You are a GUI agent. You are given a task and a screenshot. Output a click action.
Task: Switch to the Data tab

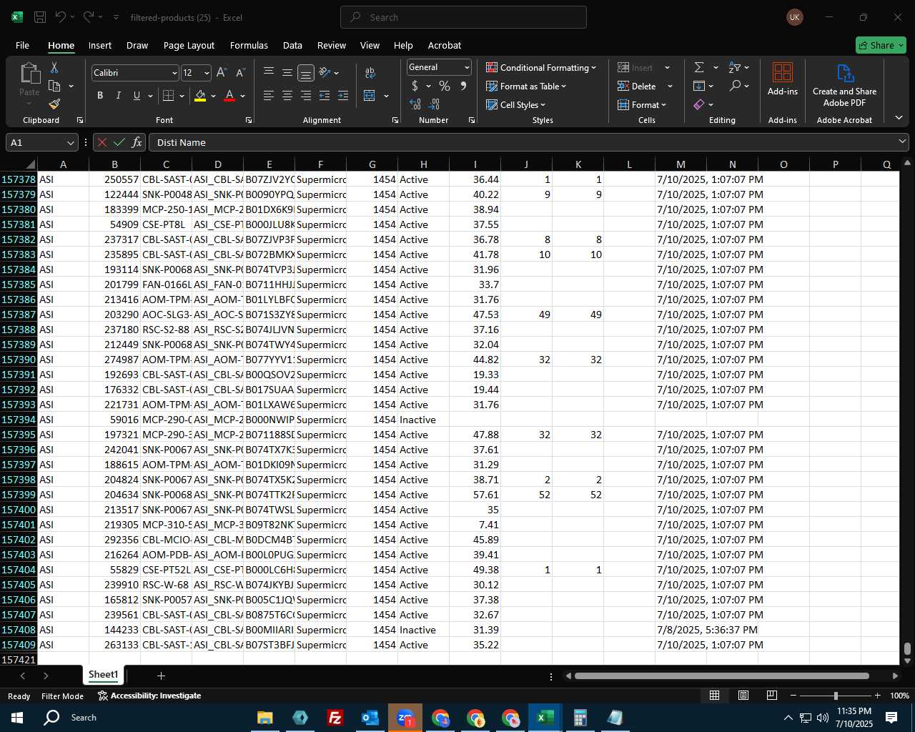click(x=292, y=45)
